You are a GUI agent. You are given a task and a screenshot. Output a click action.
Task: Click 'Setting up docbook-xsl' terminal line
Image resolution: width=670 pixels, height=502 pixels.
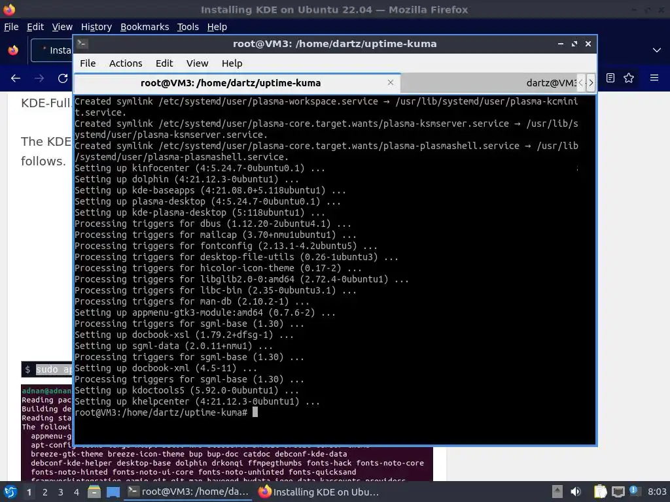tap(184, 335)
